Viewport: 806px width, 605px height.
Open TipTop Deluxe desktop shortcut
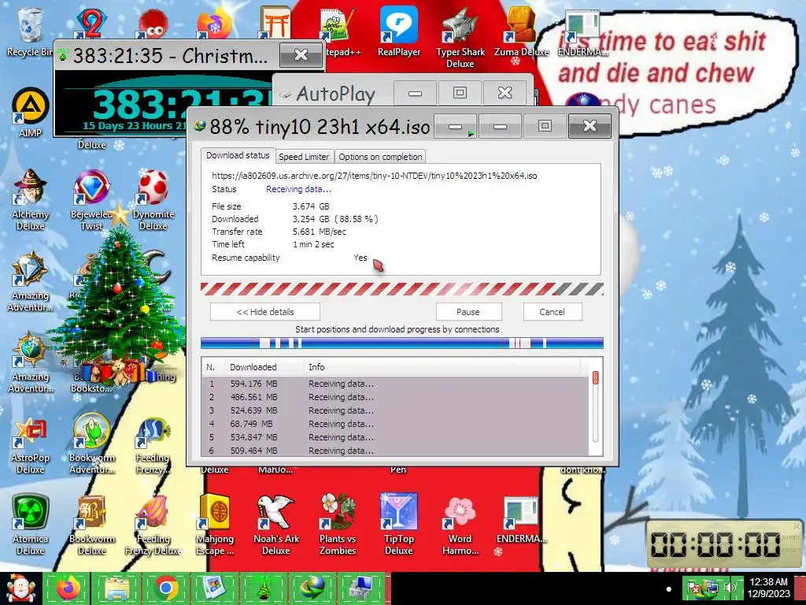click(399, 525)
